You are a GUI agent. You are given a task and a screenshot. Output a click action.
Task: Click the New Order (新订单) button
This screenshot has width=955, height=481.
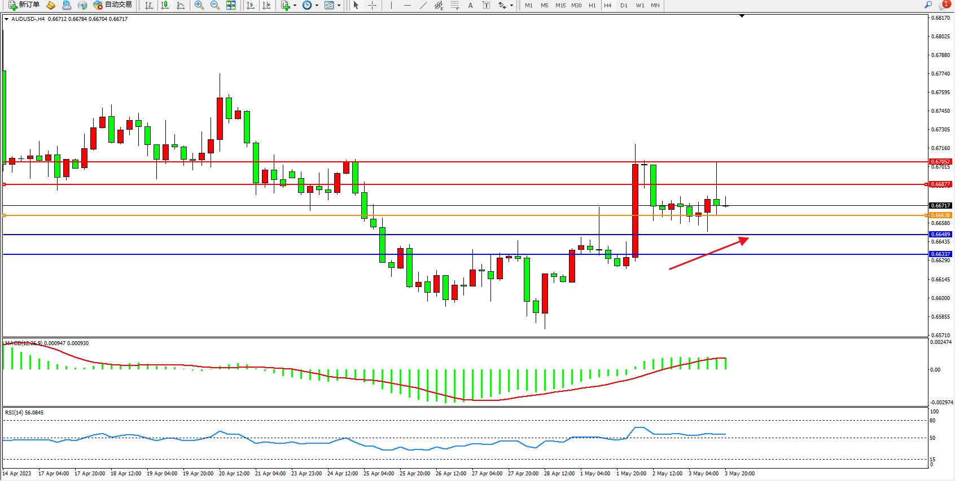pyautogui.click(x=24, y=5)
